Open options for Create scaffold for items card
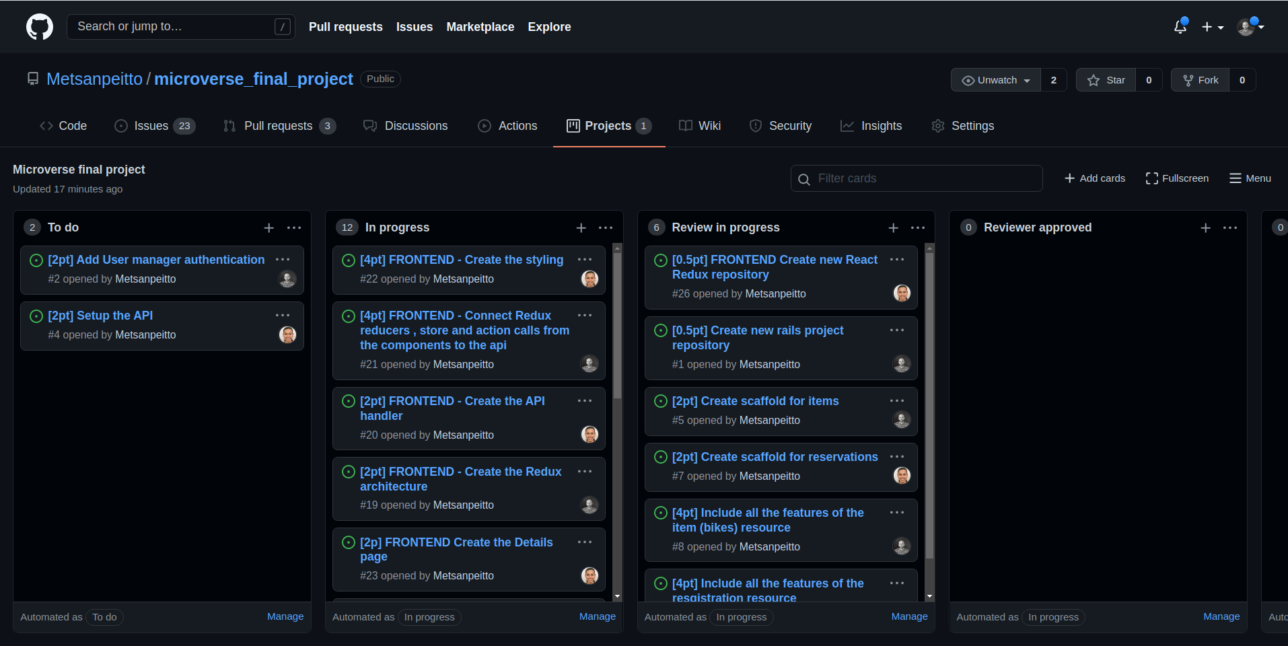The height and width of the screenshot is (646, 1288). [x=897, y=401]
